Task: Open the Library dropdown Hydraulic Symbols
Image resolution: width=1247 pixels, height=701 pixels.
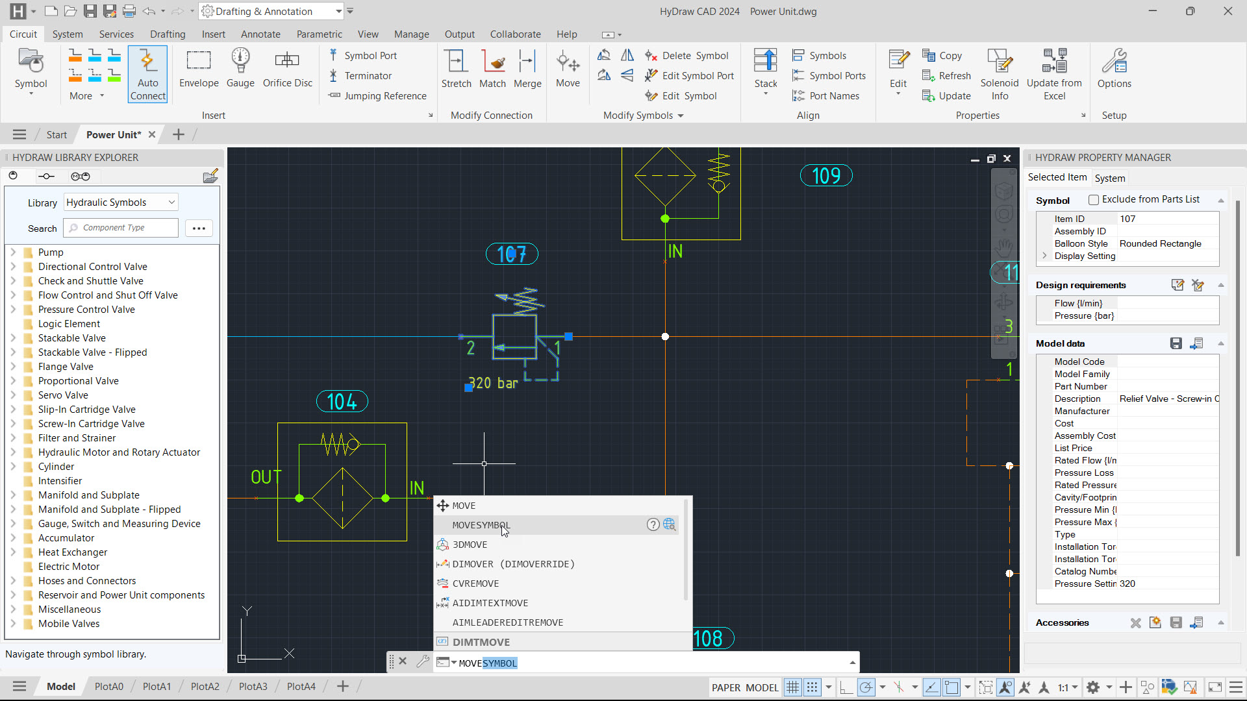Action: coord(121,203)
